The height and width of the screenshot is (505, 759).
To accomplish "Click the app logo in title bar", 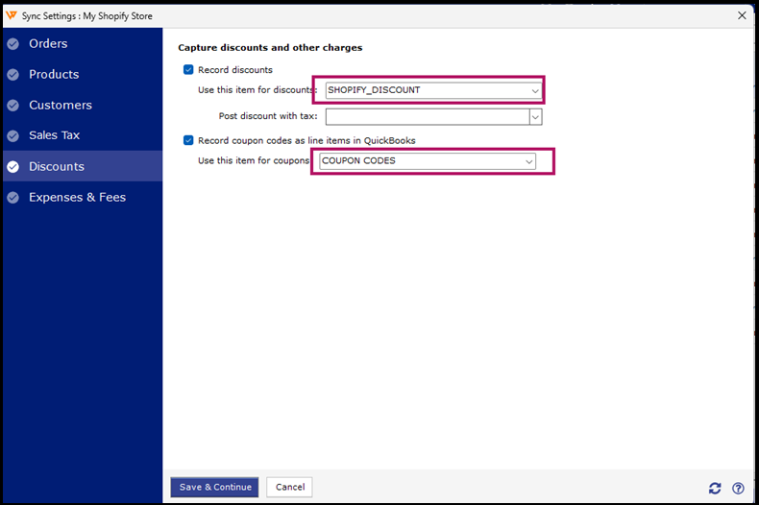I will [12, 15].
